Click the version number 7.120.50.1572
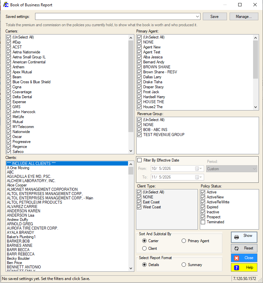Image resolution: width=263 pixels, height=283 pixels. [x=244, y=279]
